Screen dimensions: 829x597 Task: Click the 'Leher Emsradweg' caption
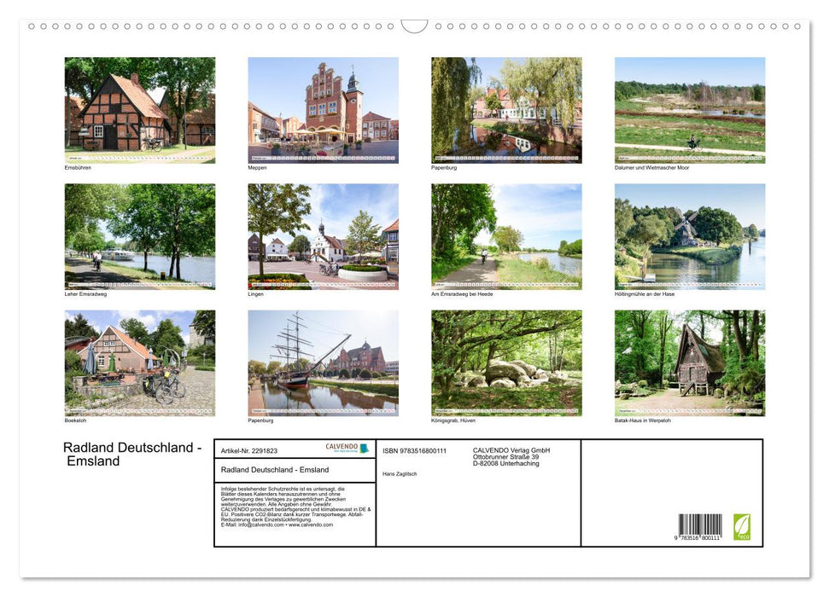(85, 293)
